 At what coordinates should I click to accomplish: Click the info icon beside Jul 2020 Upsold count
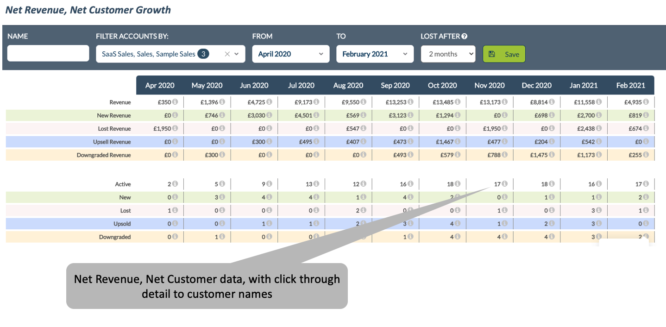(x=317, y=223)
